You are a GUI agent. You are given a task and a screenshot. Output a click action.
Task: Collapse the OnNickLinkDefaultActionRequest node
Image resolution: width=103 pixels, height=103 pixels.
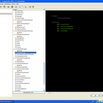coord(14,20)
